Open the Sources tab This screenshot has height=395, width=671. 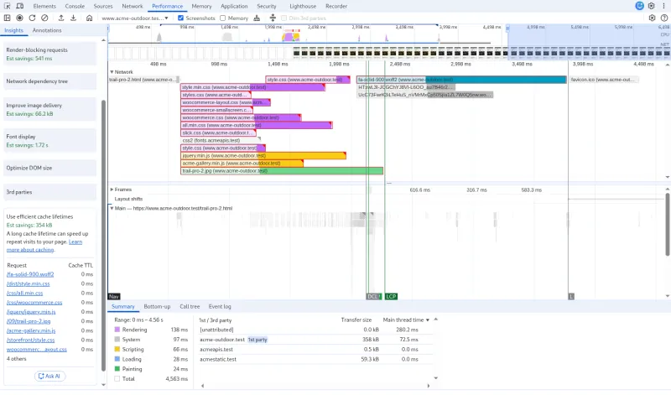(x=103, y=6)
